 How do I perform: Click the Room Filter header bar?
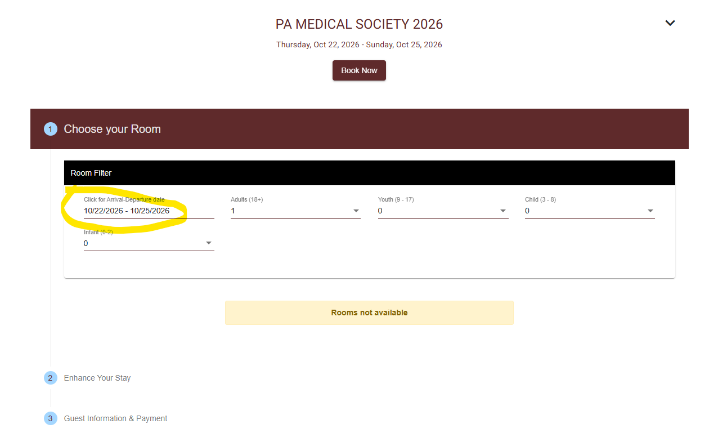point(369,173)
